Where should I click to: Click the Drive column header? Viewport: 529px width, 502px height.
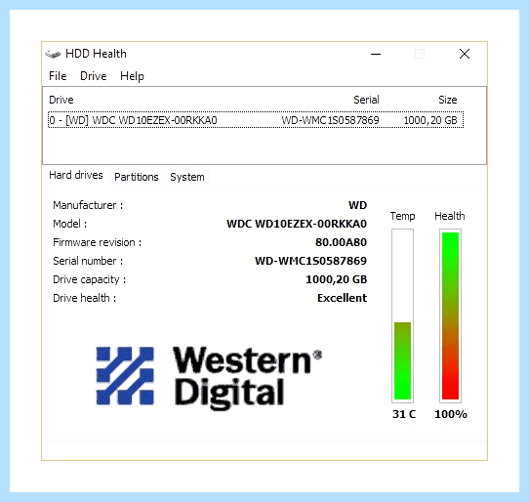click(x=61, y=100)
